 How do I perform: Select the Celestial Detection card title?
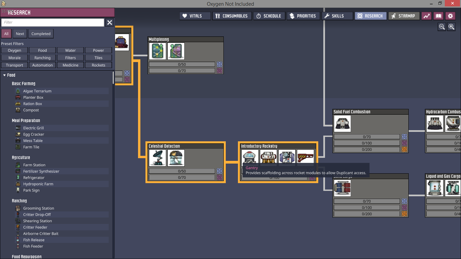pos(164,146)
